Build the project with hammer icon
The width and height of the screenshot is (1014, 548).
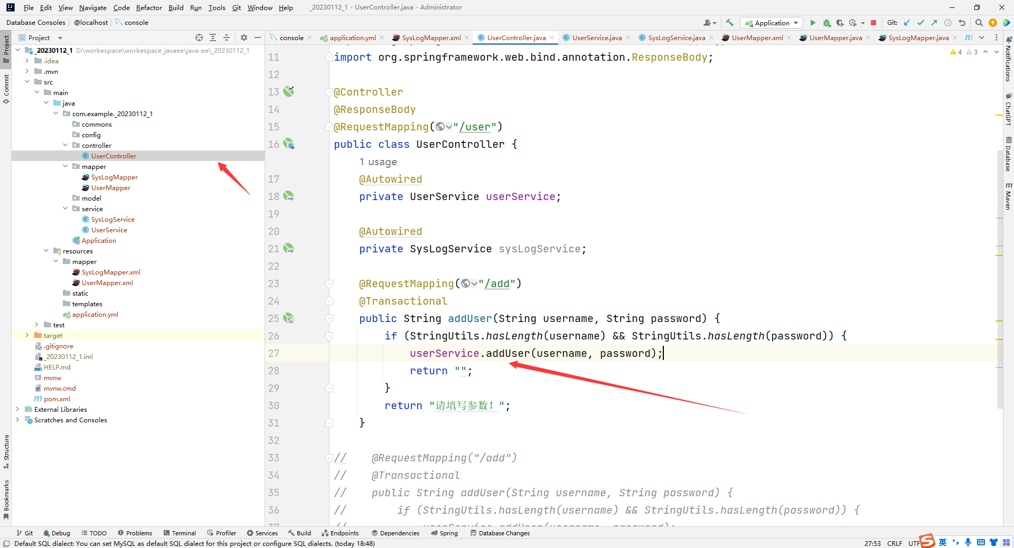click(x=729, y=23)
